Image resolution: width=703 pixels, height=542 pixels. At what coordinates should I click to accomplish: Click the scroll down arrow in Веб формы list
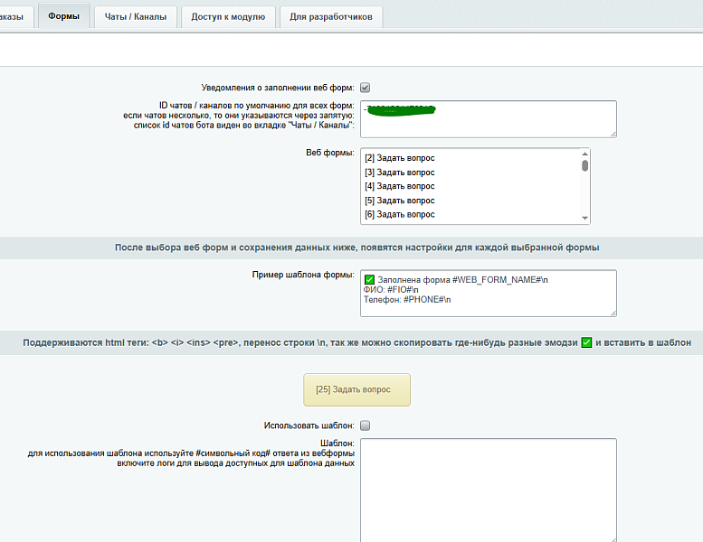pos(585,218)
